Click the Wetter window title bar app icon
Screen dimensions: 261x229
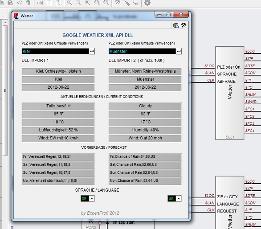coord(16,16)
